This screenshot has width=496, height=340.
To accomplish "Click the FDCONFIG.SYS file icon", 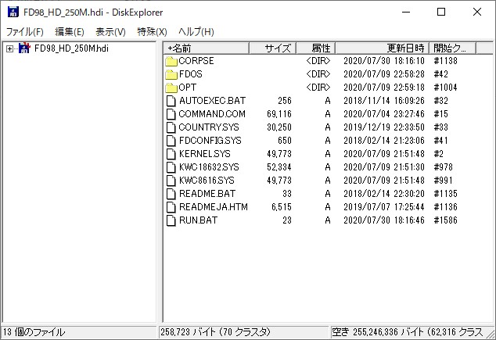I will (x=171, y=141).
